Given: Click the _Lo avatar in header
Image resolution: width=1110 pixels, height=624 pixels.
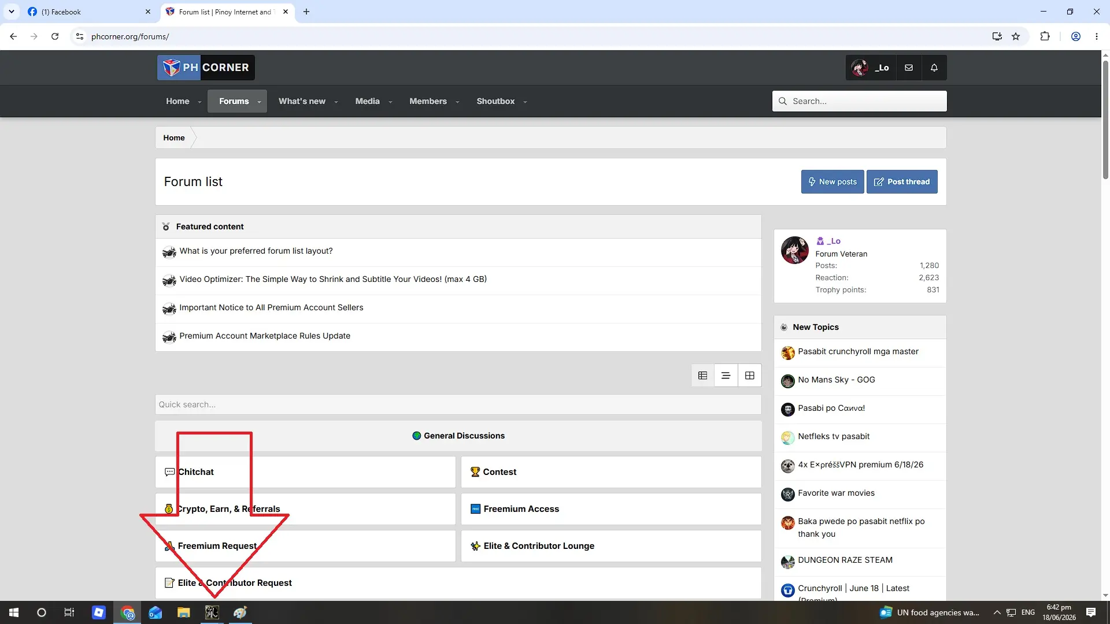Looking at the screenshot, I should pyautogui.click(x=860, y=68).
